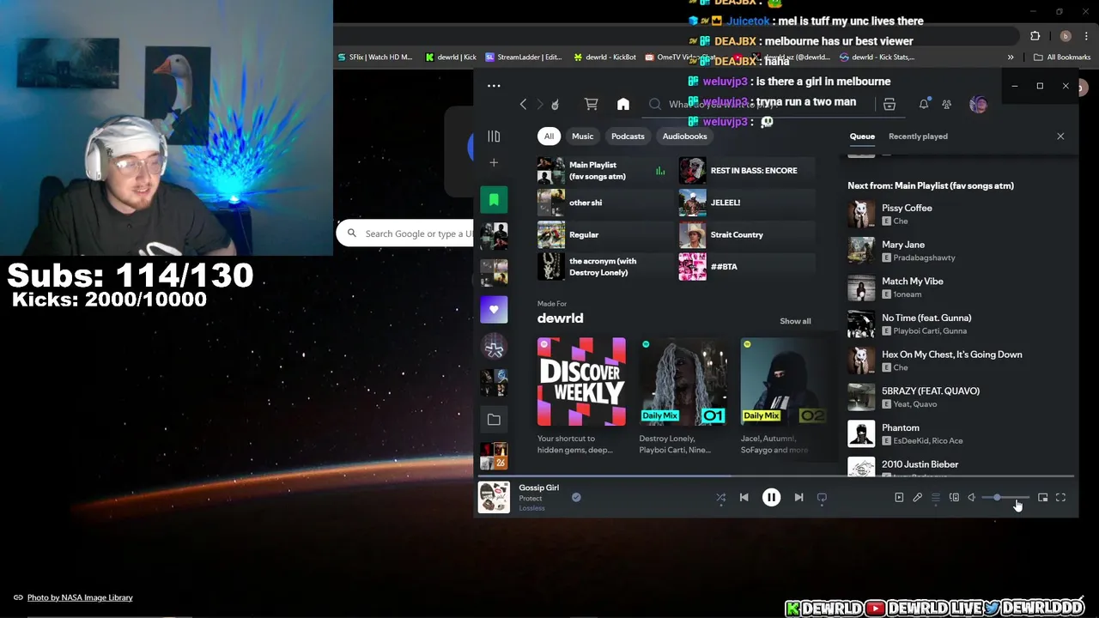Viewport: 1099px width, 618px height.
Task: Click the Gossip Girl track title
Action: (x=538, y=488)
